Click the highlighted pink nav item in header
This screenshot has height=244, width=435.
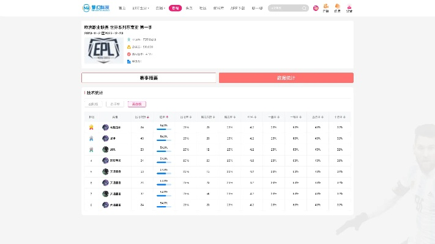pyautogui.click(x=176, y=9)
